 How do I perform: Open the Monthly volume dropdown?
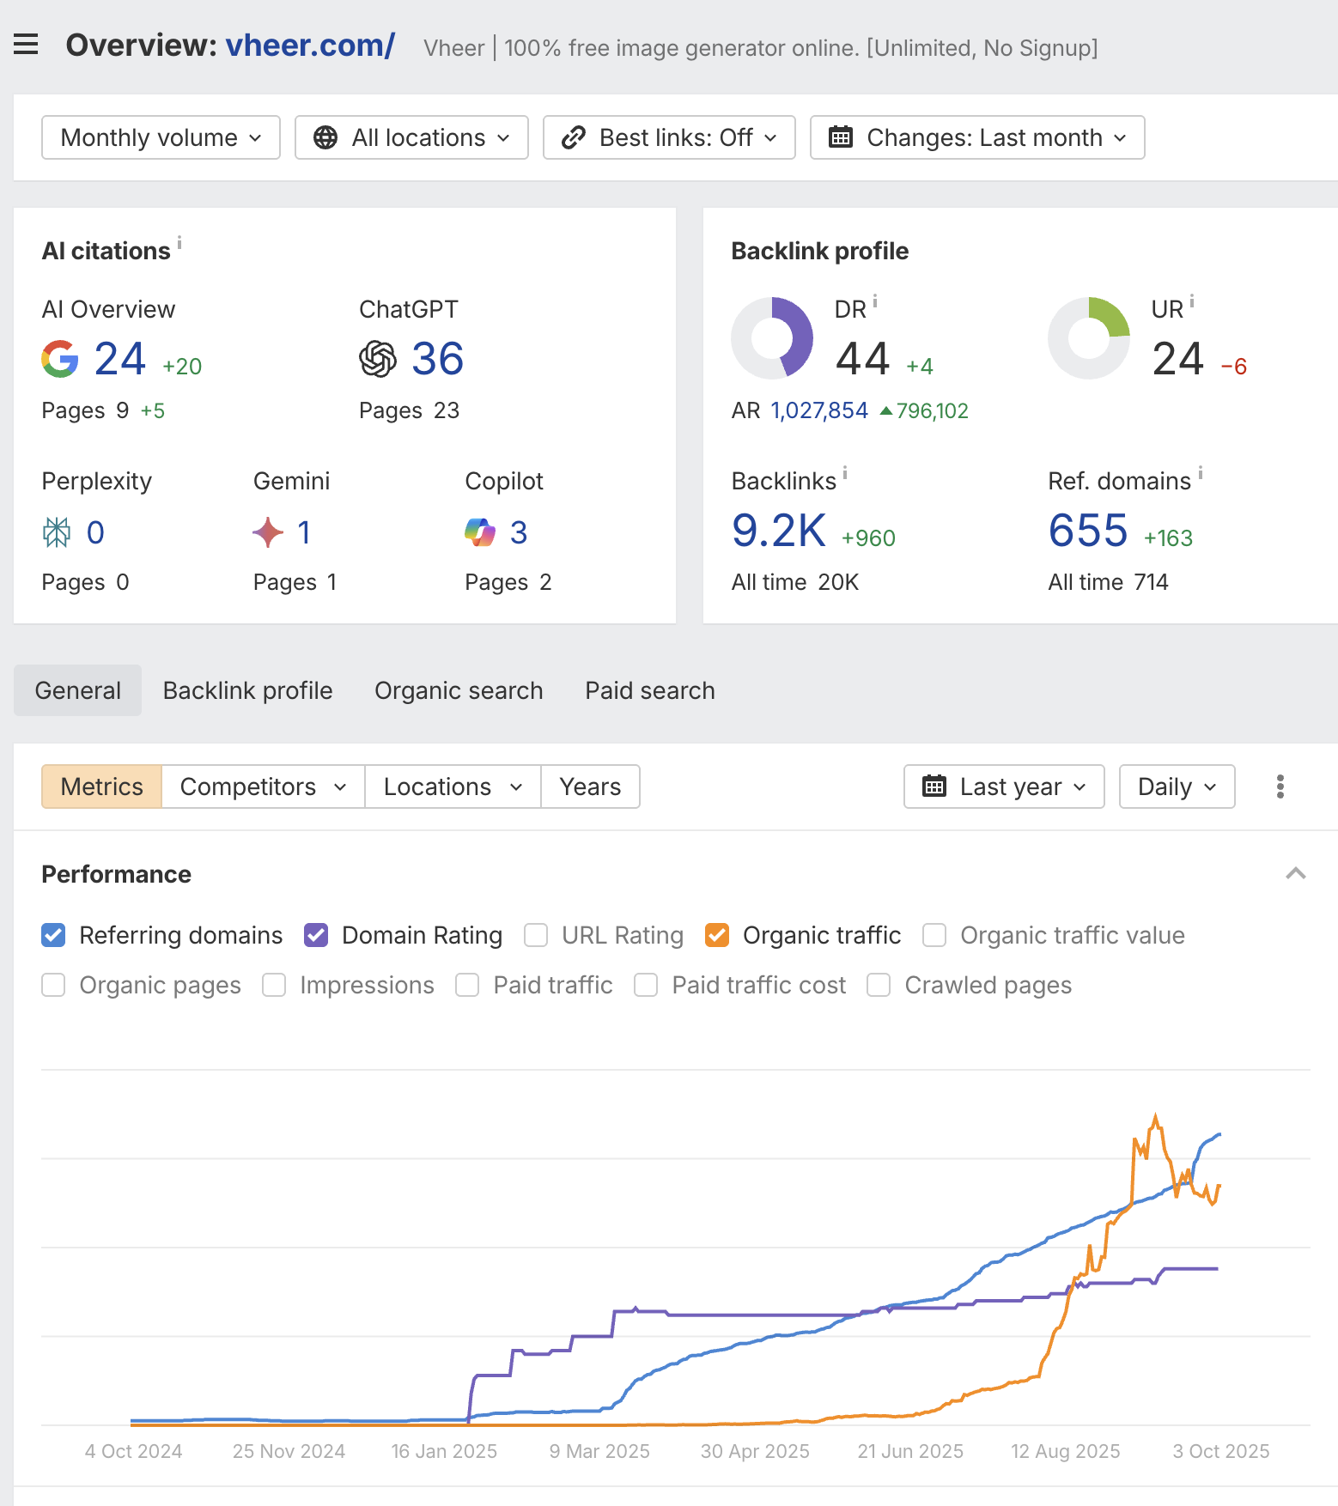click(161, 137)
